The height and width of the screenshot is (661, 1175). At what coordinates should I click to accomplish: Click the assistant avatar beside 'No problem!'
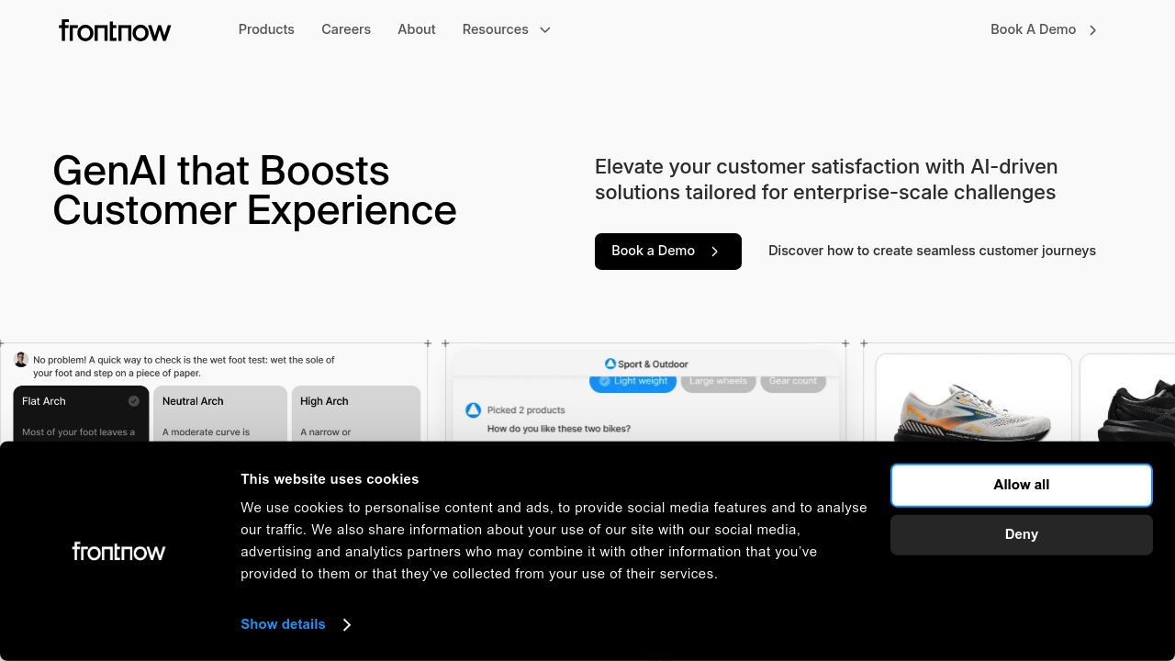click(x=21, y=360)
